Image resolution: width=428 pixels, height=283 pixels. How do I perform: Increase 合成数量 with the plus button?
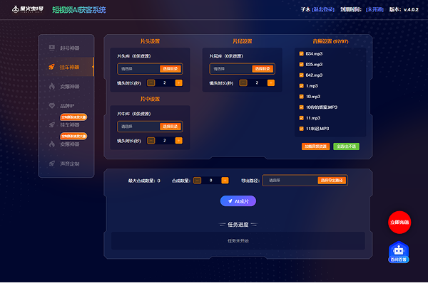tap(225, 180)
